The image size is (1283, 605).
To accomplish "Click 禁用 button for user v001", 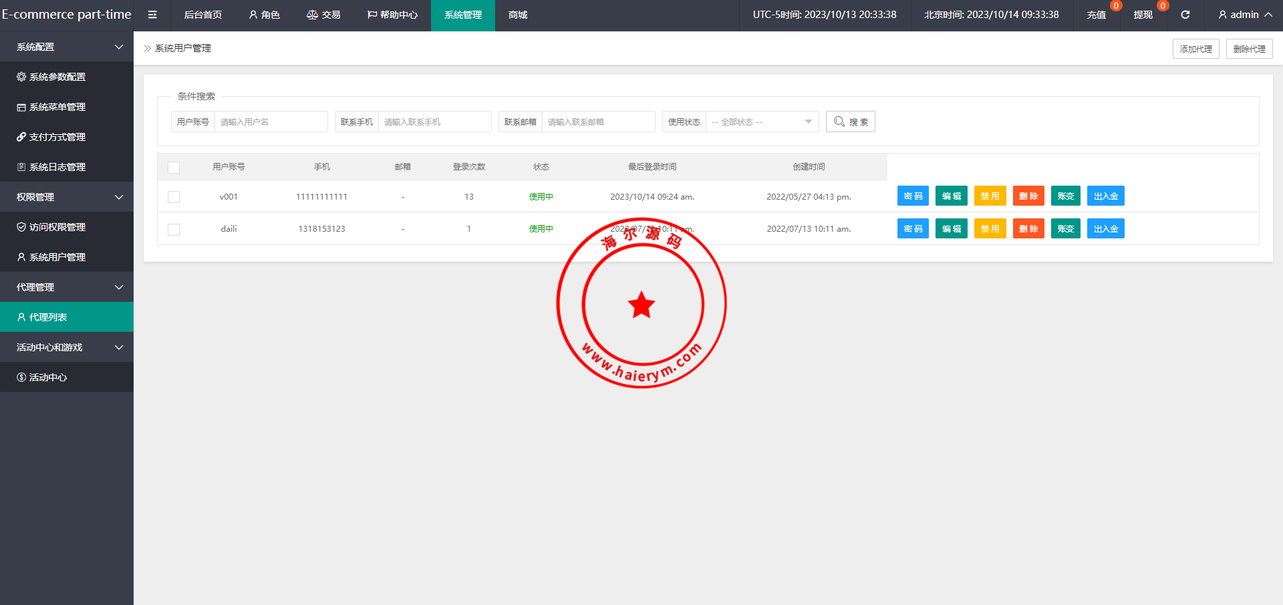I will (x=990, y=196).
